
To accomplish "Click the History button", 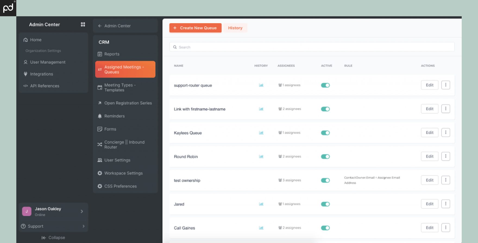I will tap(235, 28).
